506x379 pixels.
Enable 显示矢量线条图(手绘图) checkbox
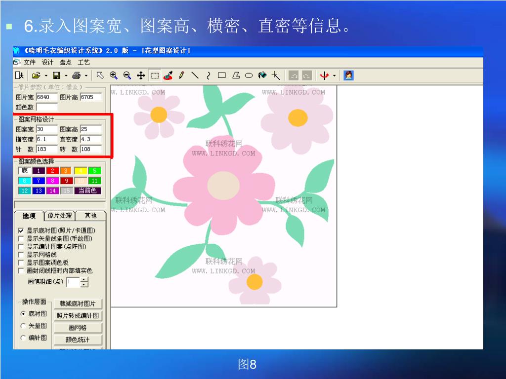(21, 239)
